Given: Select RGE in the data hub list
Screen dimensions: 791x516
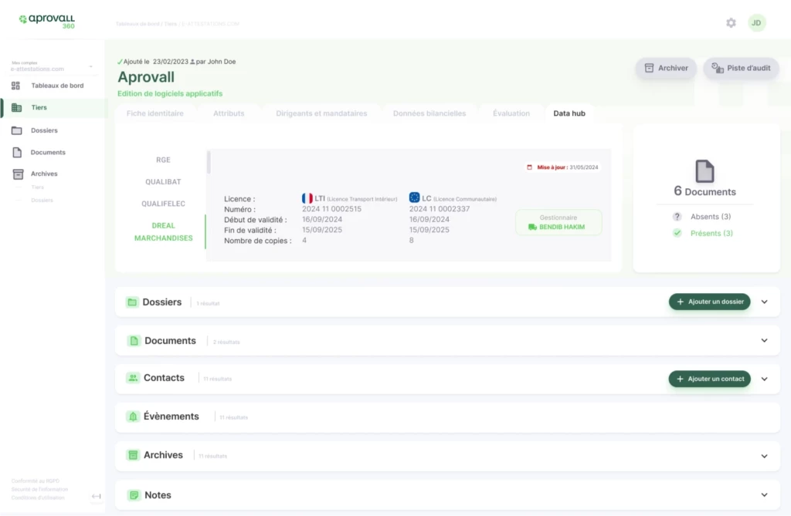Looking at the screenshot, I should click(163, 160).
